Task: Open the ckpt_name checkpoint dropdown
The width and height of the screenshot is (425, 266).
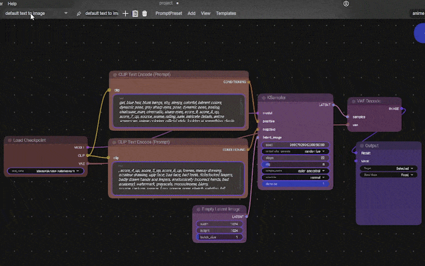Action: pos(46,171)
